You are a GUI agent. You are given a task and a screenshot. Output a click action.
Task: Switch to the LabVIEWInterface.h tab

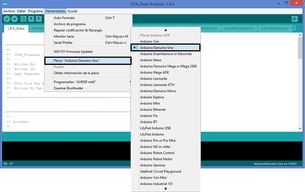(239, 28)
